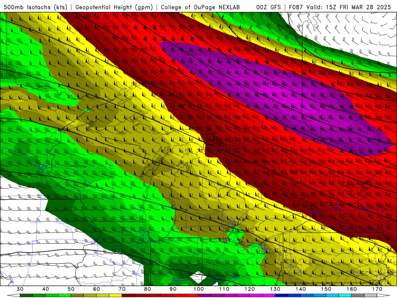Click the legend value '50'

tap(71, 289)
